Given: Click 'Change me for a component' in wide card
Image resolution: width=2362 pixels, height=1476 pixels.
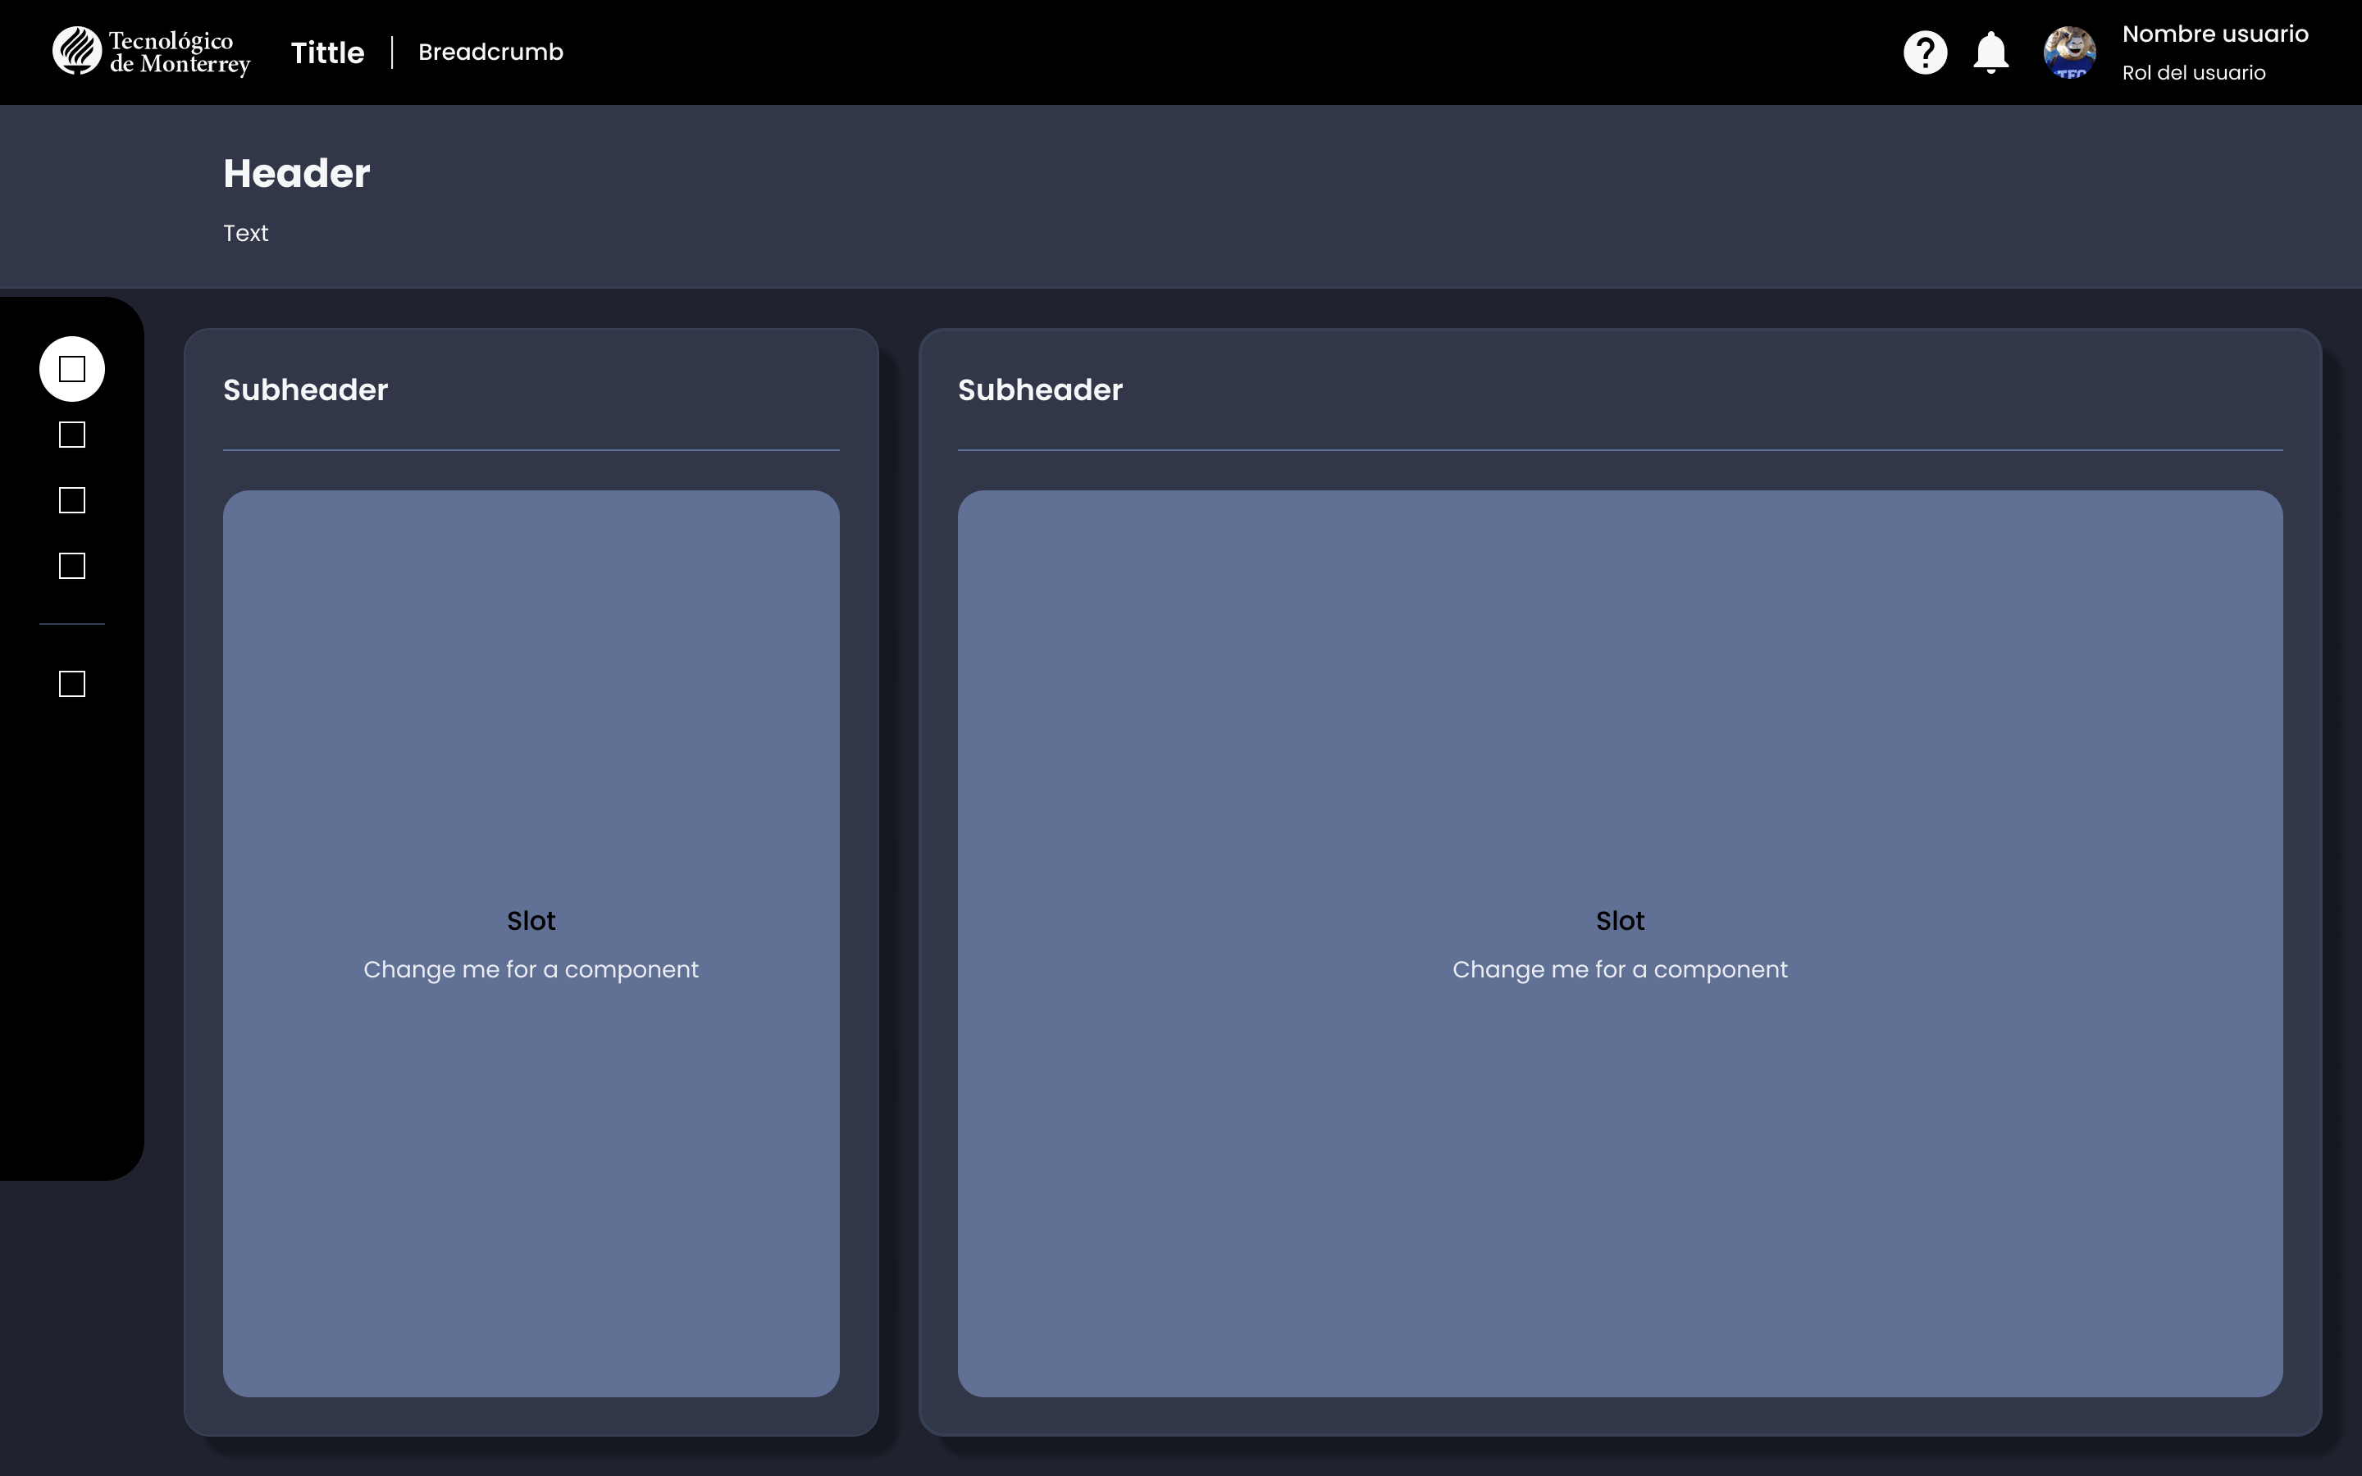Looking at the screenshot, I should [1621, 969].
